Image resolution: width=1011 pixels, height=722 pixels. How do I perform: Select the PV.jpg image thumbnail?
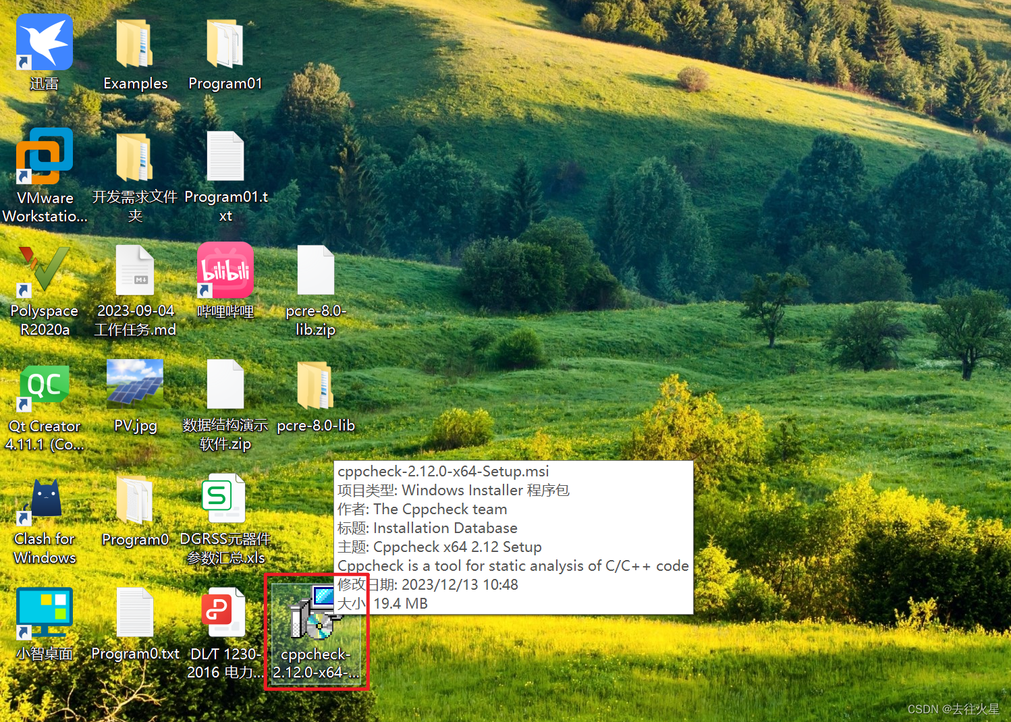135,383
